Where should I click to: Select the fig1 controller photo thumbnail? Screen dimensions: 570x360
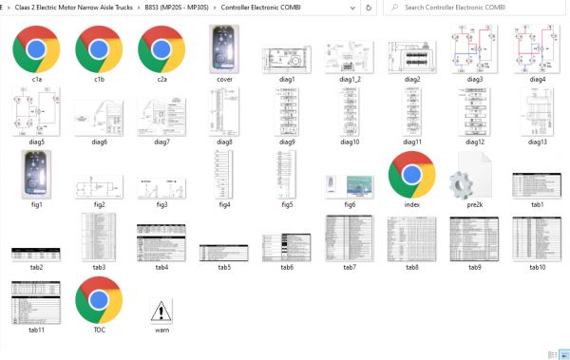coord(36,175)
